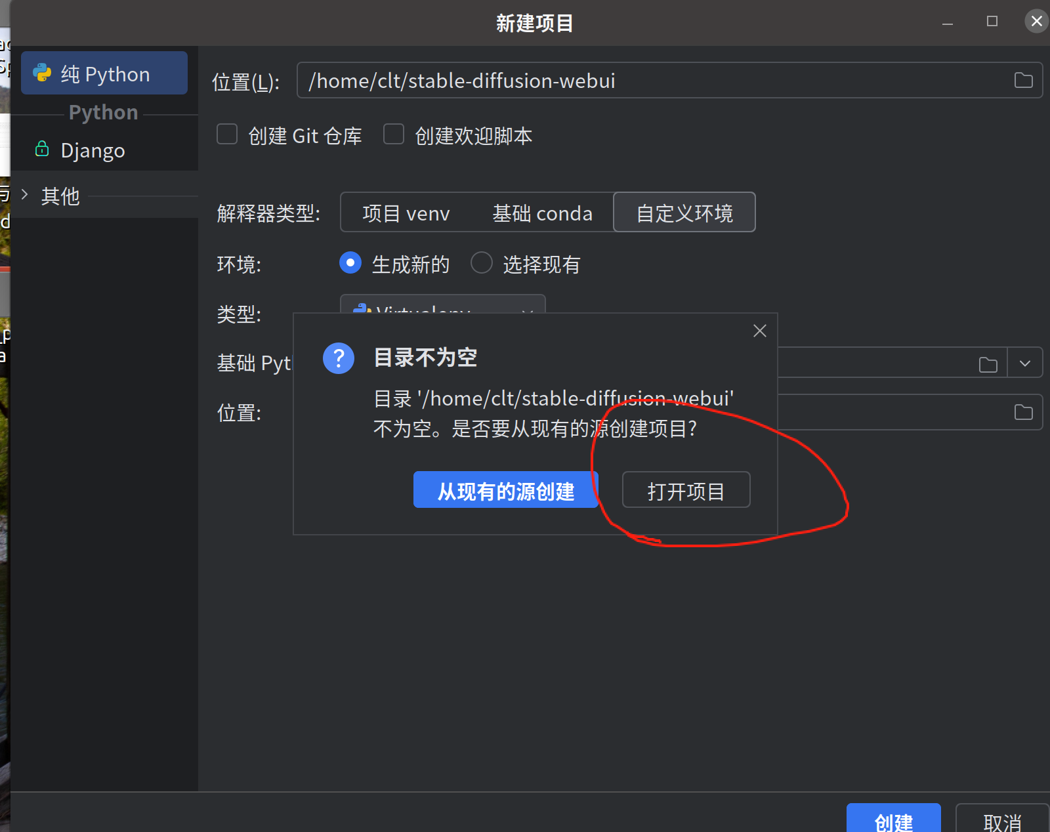Close the 新建项目 window
Viewport: 1050px width, 832px height.
point(1036,21)
